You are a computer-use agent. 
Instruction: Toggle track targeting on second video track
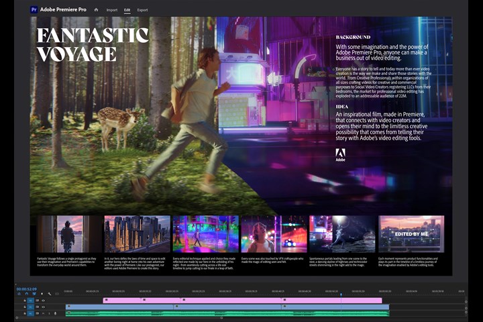coord(30,307)
